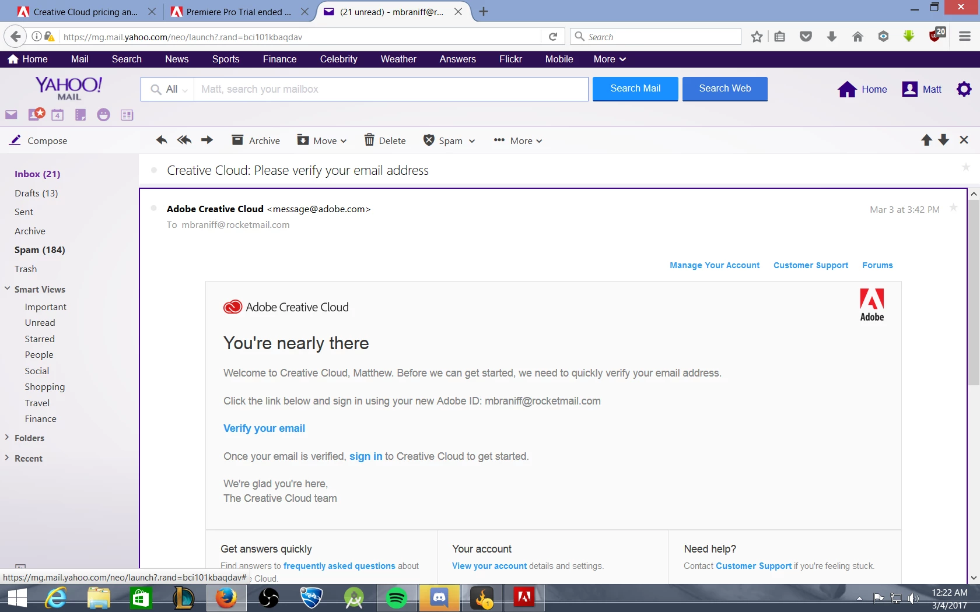Go to next message with down arrow
Screen dimensions: 980x612
click(x=944, y=140)
